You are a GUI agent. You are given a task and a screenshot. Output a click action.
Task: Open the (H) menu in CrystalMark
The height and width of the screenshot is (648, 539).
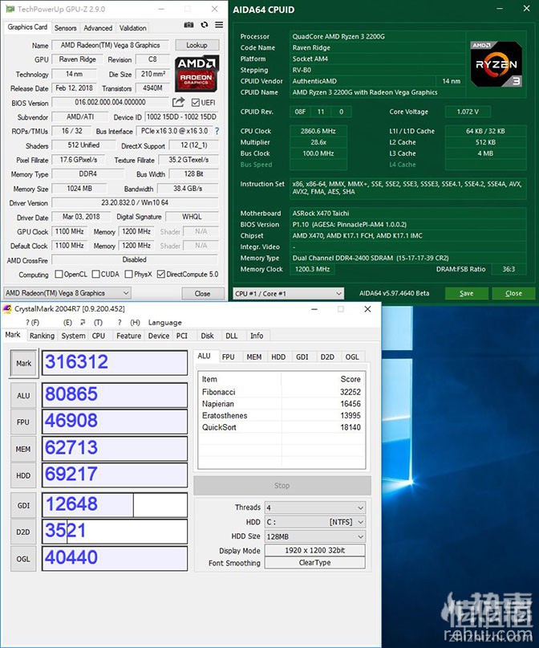click(130, 322)
